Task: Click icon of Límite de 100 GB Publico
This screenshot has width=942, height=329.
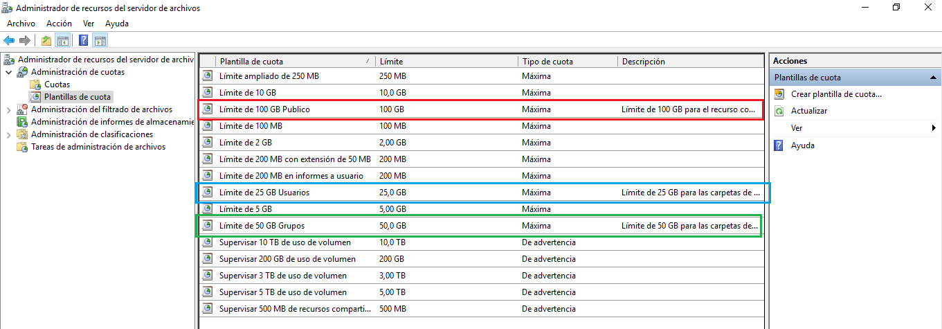Action: [207, 109]
